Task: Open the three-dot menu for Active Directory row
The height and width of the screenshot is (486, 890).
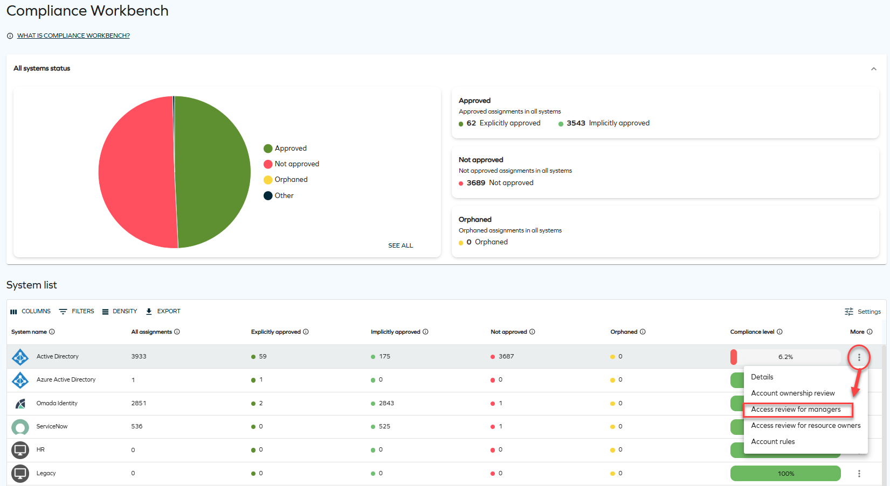Action: (x=859, y=357)
